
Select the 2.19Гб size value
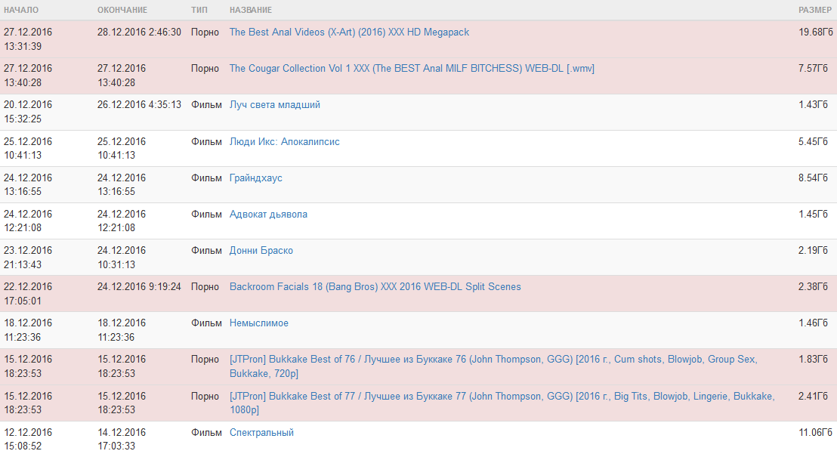tap(813, 250)
